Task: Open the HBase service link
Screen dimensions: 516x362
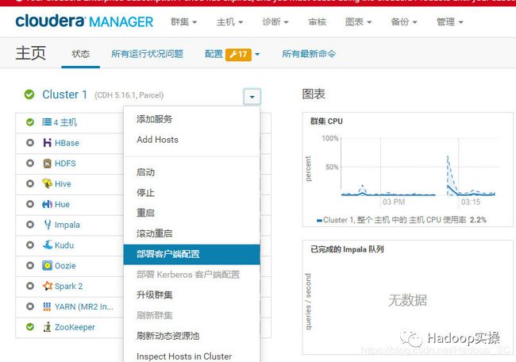Action: point(67,143)
